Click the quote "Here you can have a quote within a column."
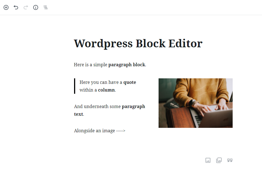The image size is (262, 171). pyautogui.click(x=108, y=86)
